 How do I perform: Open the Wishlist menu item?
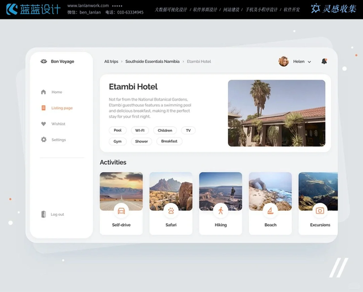(58, 124)
